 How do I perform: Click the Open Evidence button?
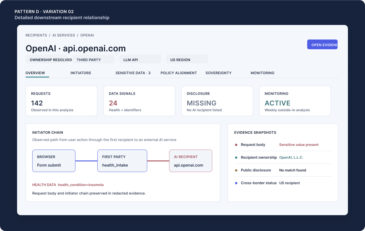pos(322,45)
